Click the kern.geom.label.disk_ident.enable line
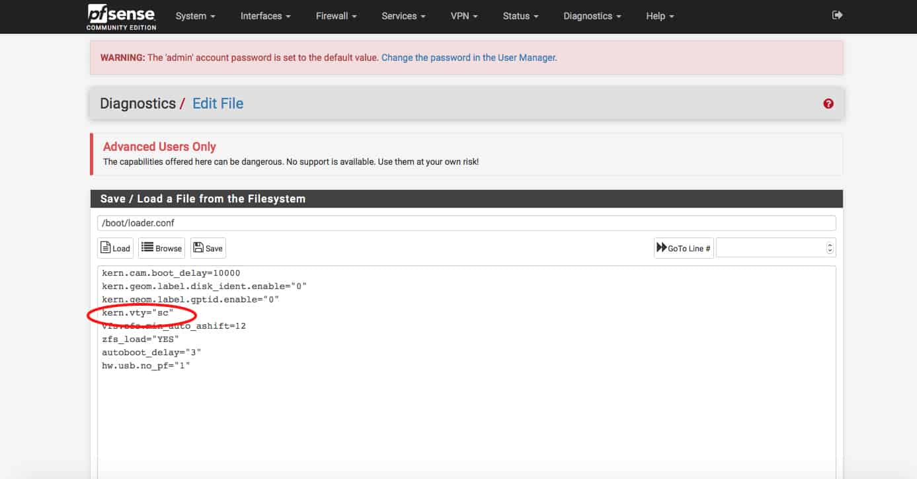 [204, 286]
